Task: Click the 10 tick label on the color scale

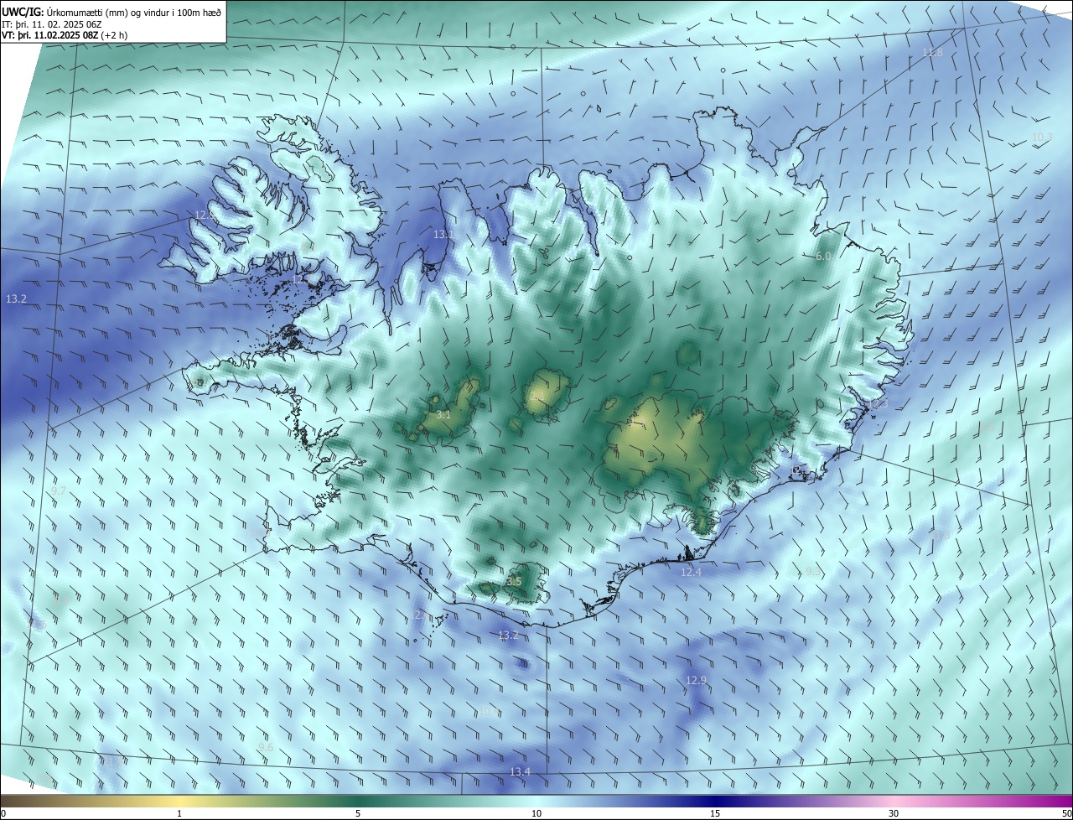Action: (536, 813)
